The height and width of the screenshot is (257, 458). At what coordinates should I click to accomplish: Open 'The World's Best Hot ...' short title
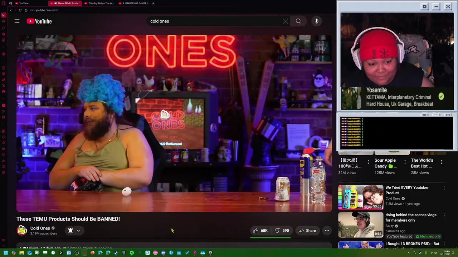pos(422,163)
